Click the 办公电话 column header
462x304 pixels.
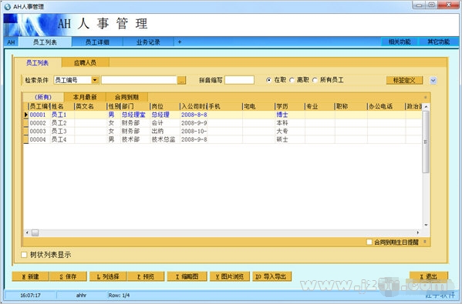coord(386,106)
